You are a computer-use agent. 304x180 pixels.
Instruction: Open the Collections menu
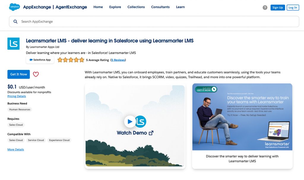[x=136, y=7]
